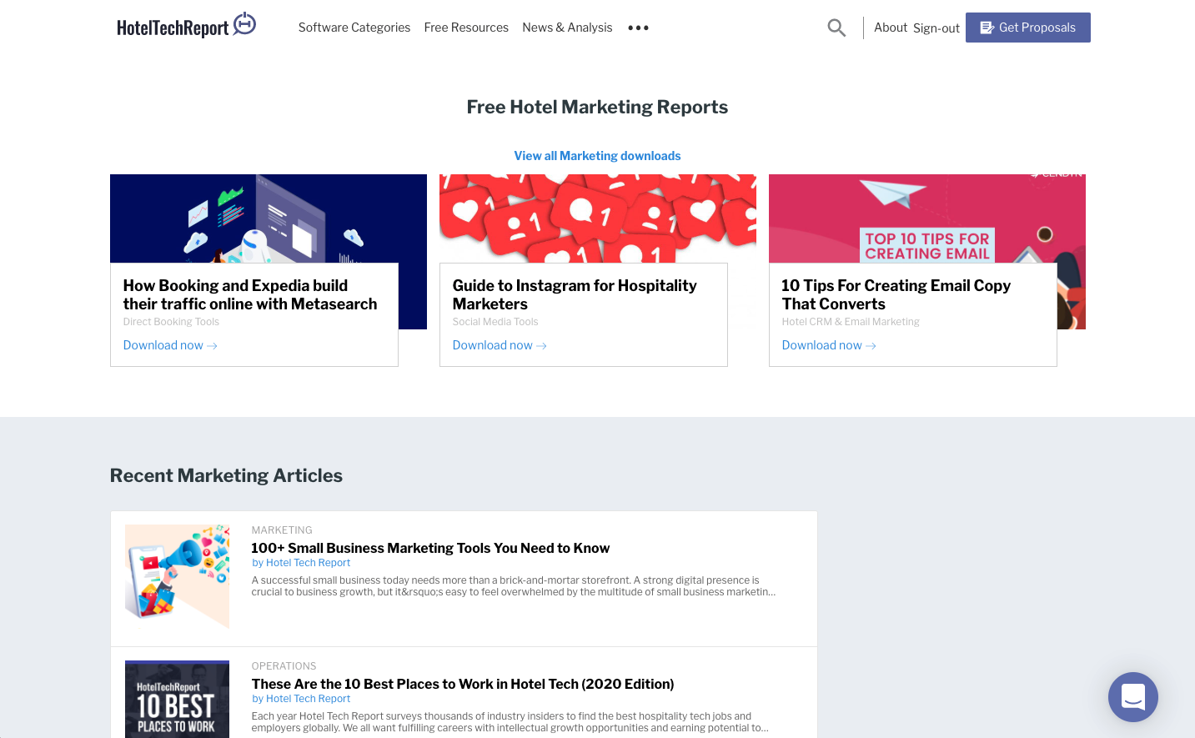Screen dimensions: 1195x738
Task: Open Software Categories menu
Action: click(354, 28)
